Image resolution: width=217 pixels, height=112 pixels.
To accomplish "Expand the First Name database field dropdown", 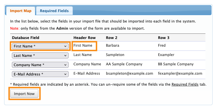I will click(x=40, y=46).
